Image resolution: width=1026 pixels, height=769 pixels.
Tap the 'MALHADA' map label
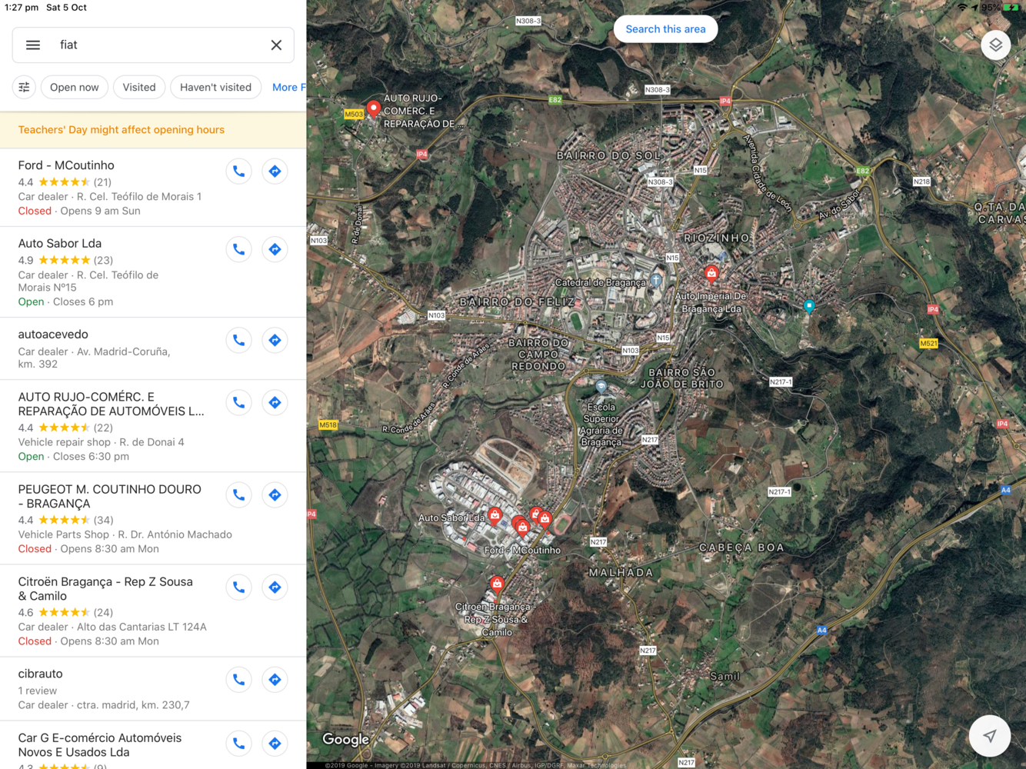click(x=621, y=572)
